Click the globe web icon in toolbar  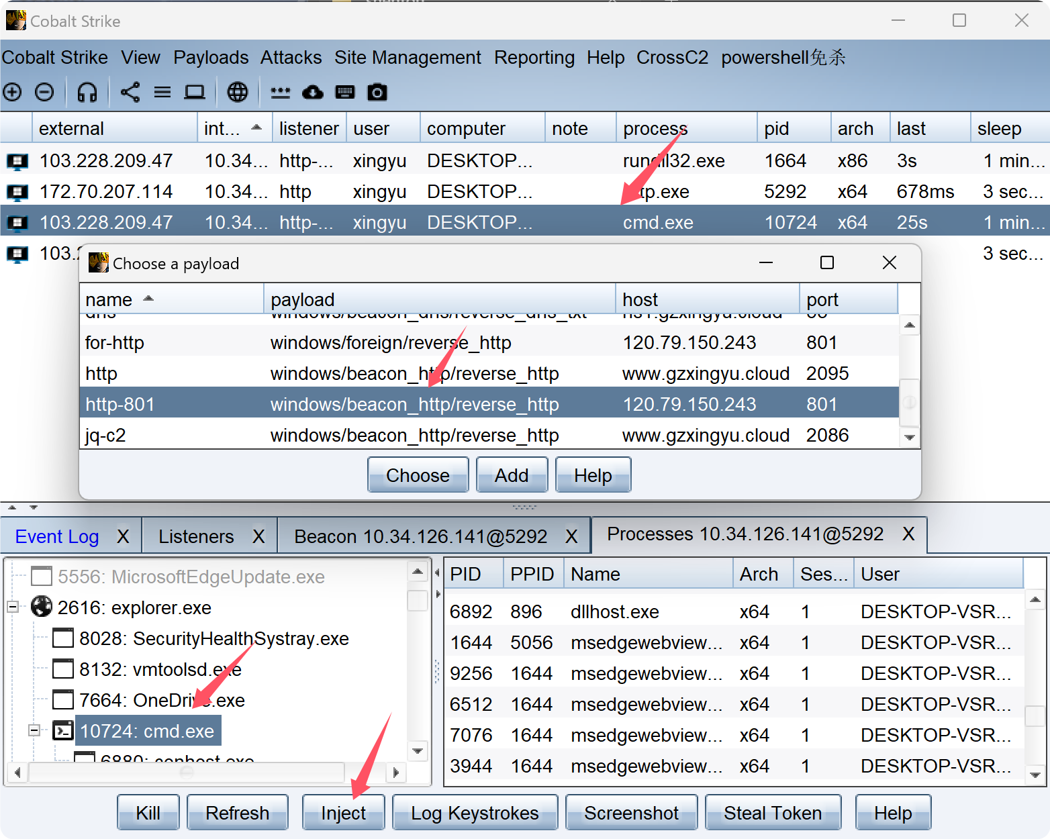pos(238,92)
